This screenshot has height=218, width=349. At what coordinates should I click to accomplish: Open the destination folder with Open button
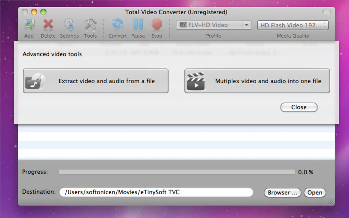point(315,193)
